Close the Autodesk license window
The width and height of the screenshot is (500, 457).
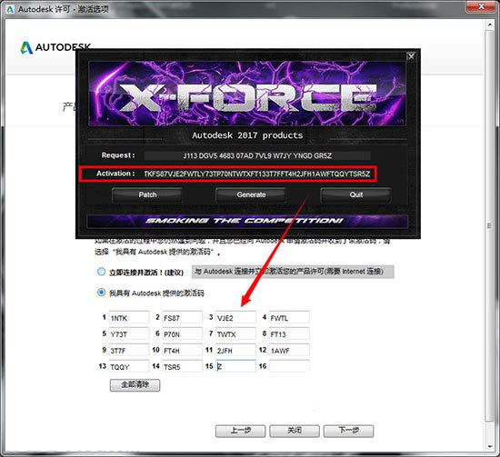point(482,6)
